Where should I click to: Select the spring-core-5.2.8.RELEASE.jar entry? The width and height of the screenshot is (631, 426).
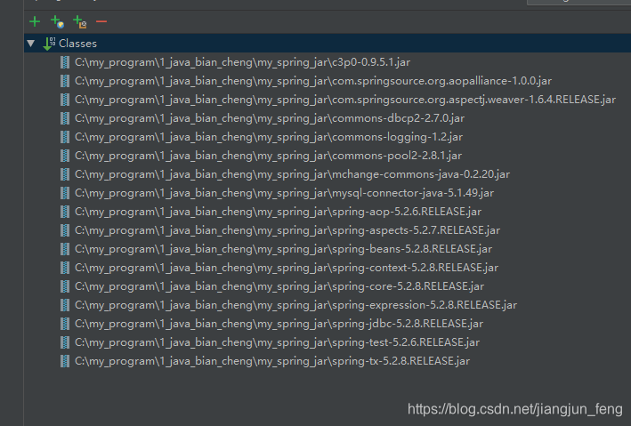279,286
